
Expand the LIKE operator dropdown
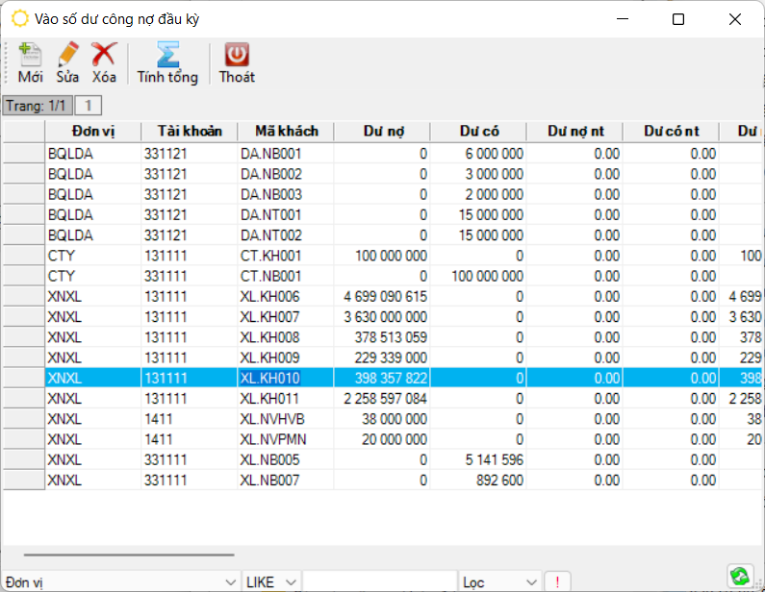[290, 582]
